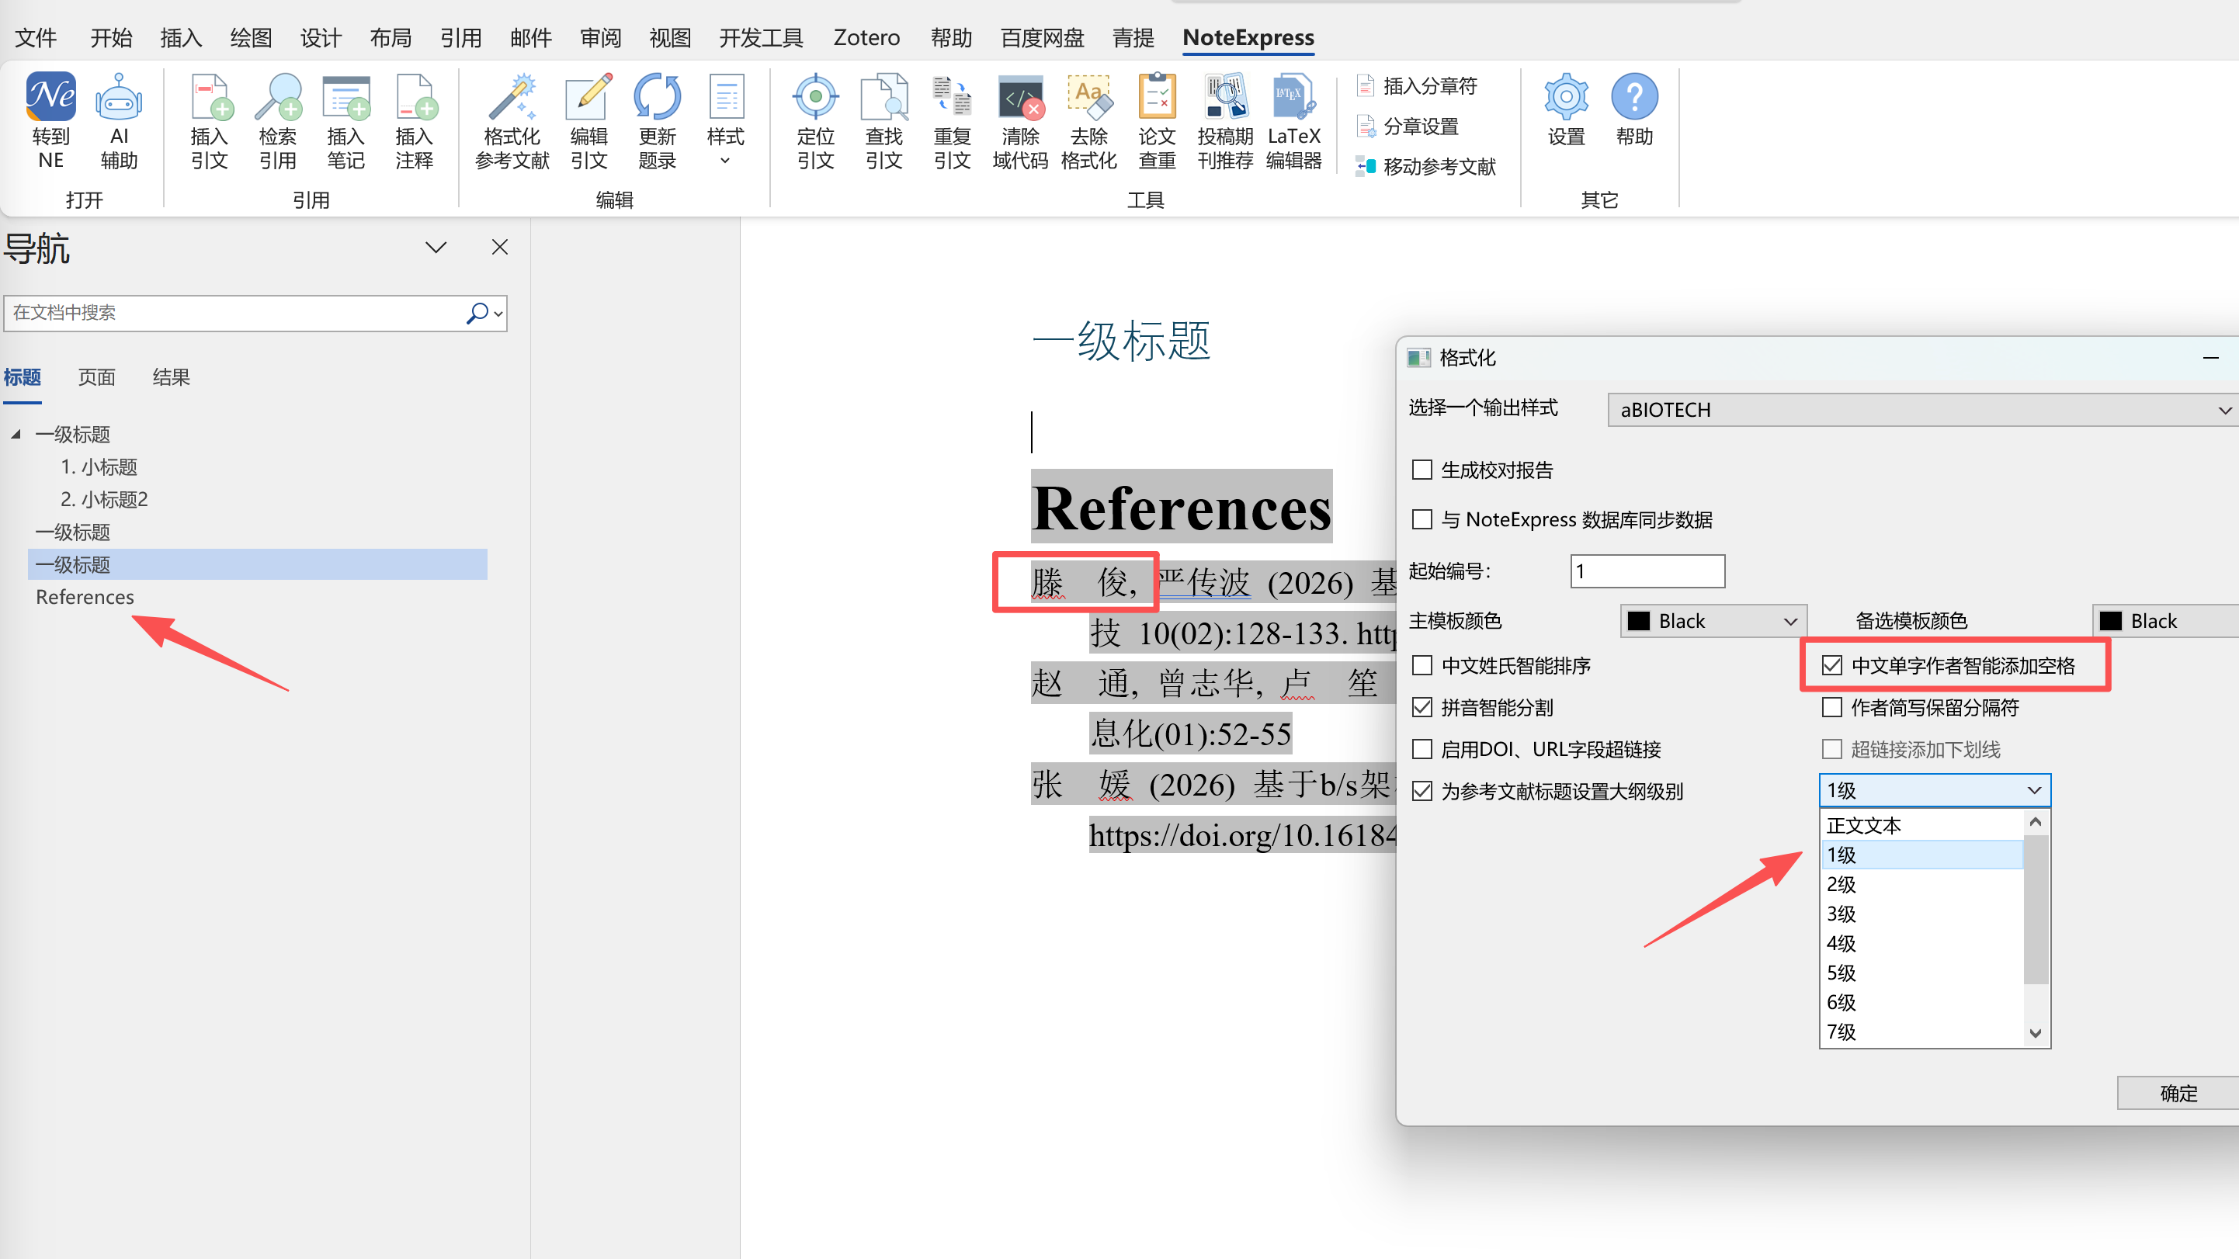This screenshot has width=2239, height=1259.
Task: Switch to Zotero ribbon tab
Action: coord(866,37)
